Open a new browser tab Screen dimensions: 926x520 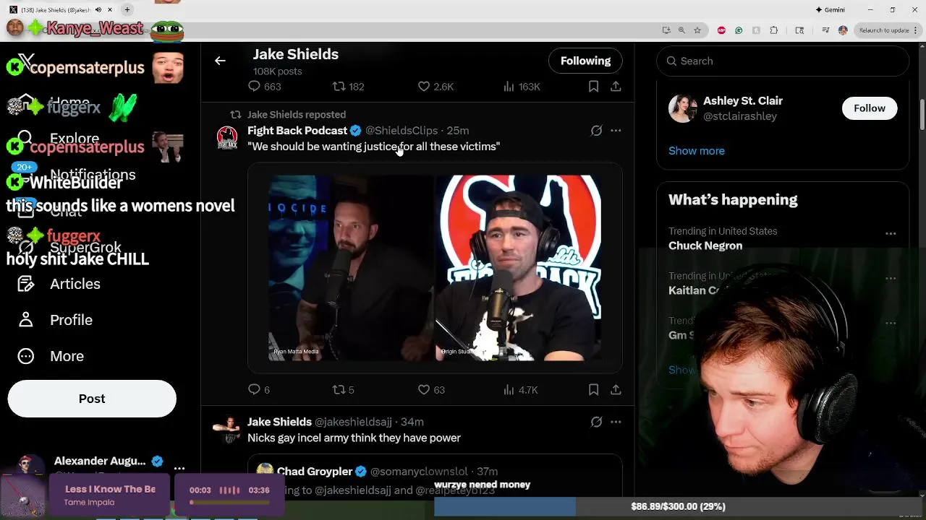coord(127,9)
